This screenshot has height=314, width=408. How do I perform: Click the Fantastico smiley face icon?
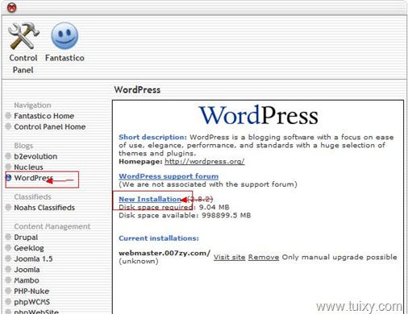click(x=65, y=35)
